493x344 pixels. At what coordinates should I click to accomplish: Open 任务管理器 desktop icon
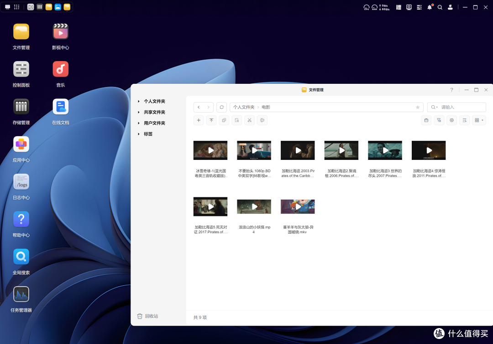pos(21,294)
